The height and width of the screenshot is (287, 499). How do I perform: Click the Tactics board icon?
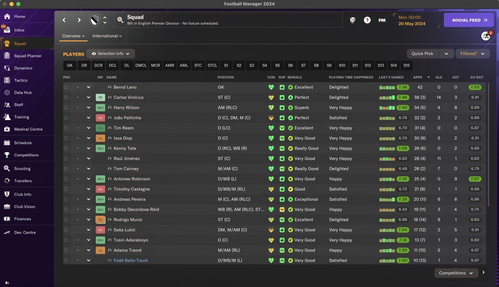tap(7, 80)
